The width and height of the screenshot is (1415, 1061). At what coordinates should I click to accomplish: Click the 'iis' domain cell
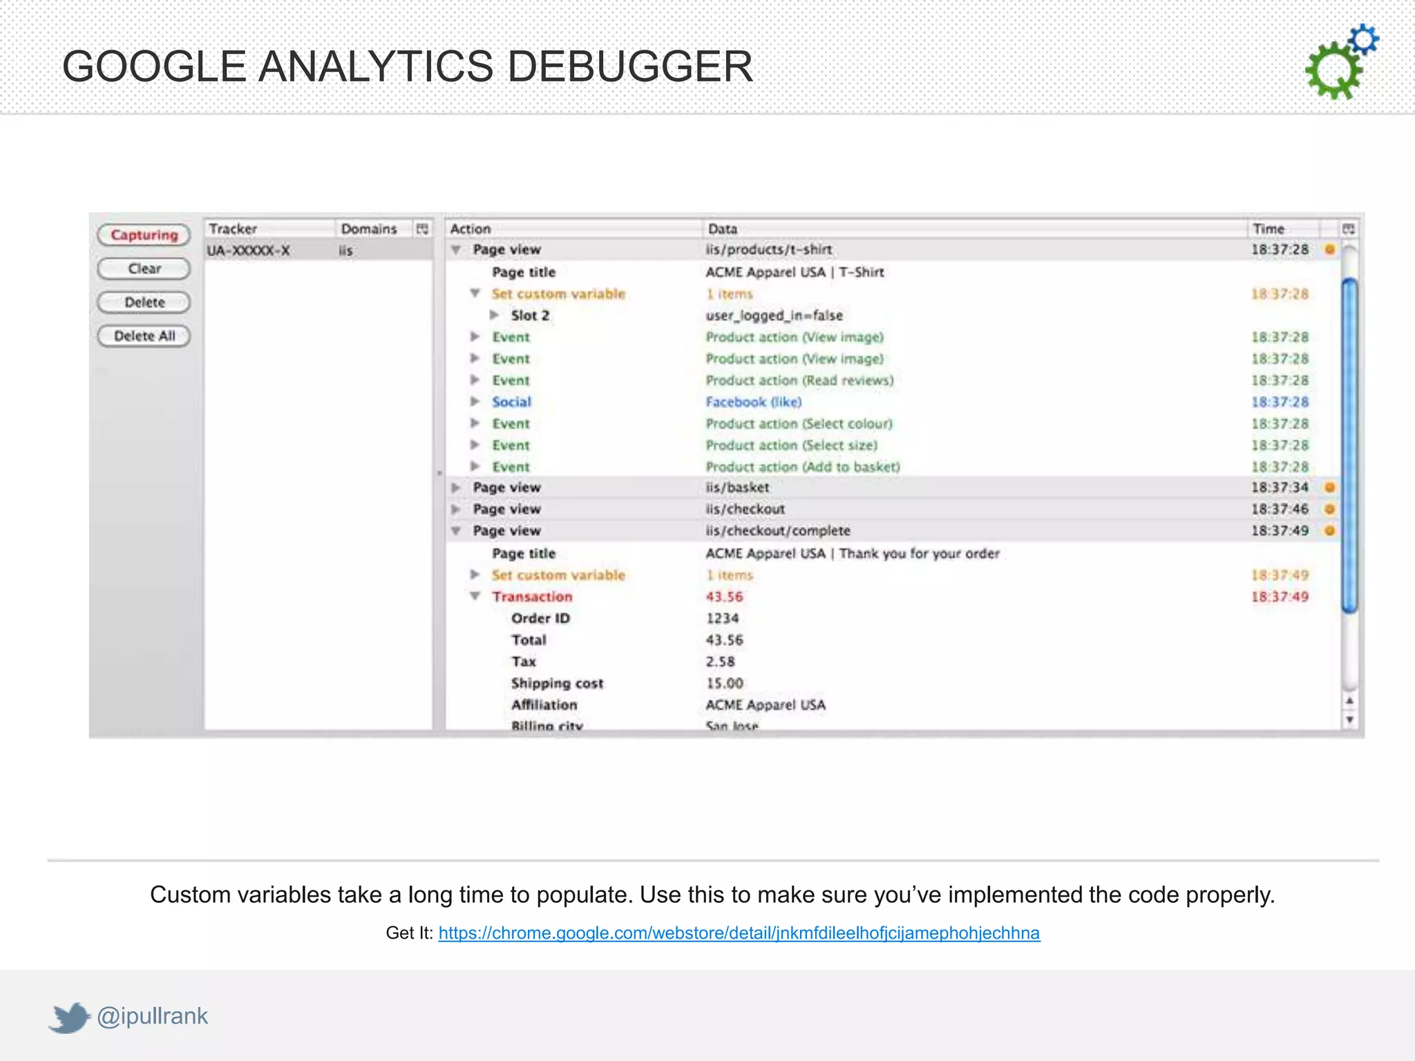pos(345,251)
